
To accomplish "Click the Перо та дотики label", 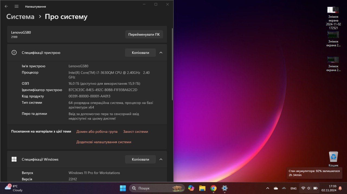I will pos(34,114).
